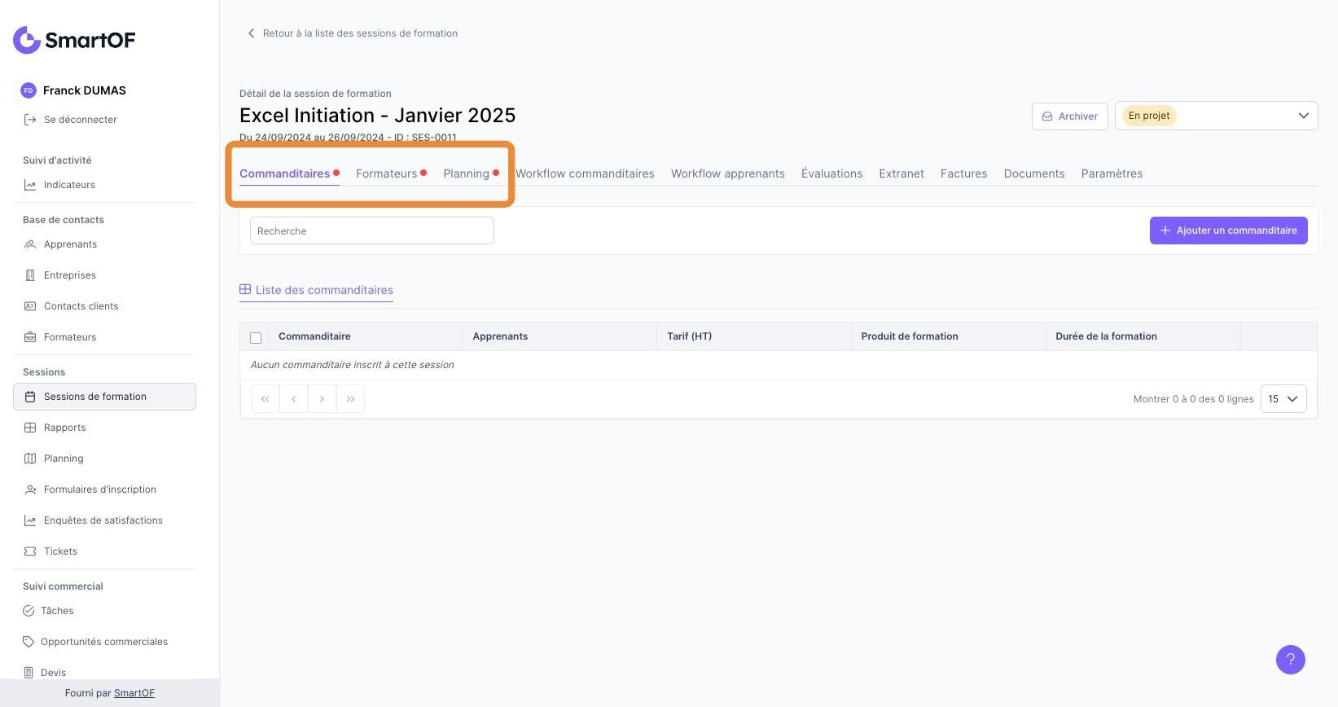Focus the Recherche search field
Viewport: 1338px width, 707px height.
(371, 231)
